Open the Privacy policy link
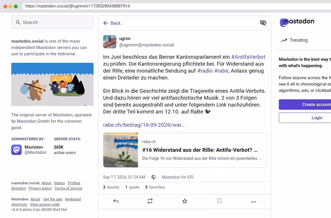Viewport: 331px width, 218px height. pyautogui.click(x=40, y=188)
